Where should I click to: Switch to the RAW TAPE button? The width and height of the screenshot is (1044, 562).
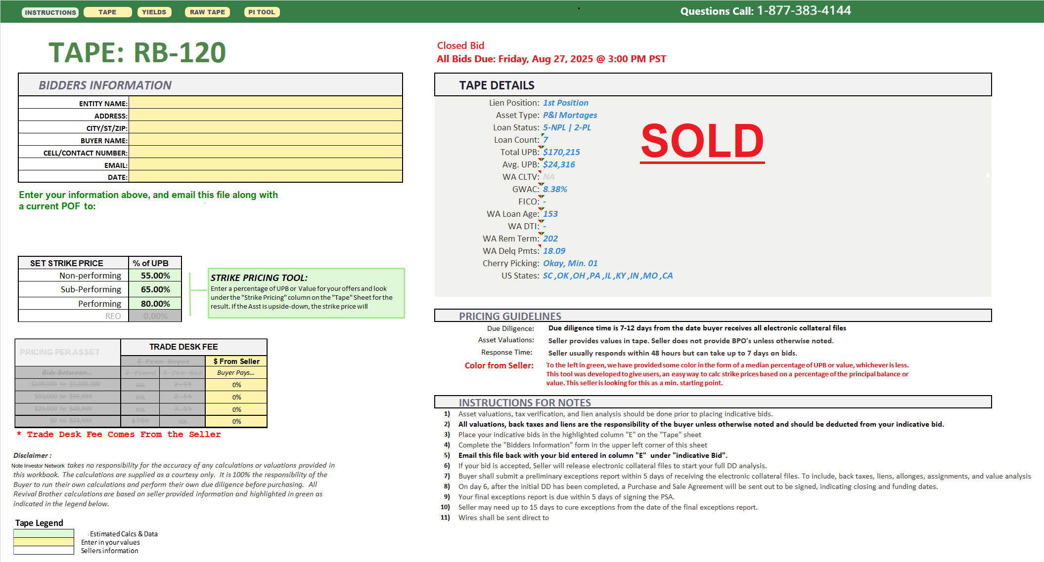pyautogui.click(x=207, y=12)
